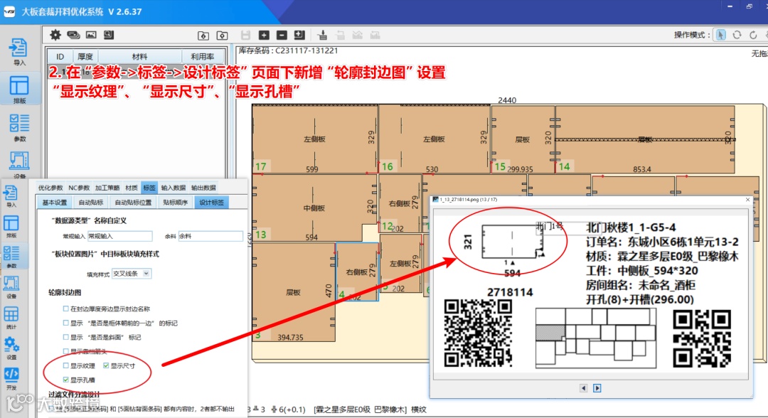Image resolution: width=768 pixels, height=418 pixels.
Task: Open 基本设置 sub-tab
Action: point(54,203)
